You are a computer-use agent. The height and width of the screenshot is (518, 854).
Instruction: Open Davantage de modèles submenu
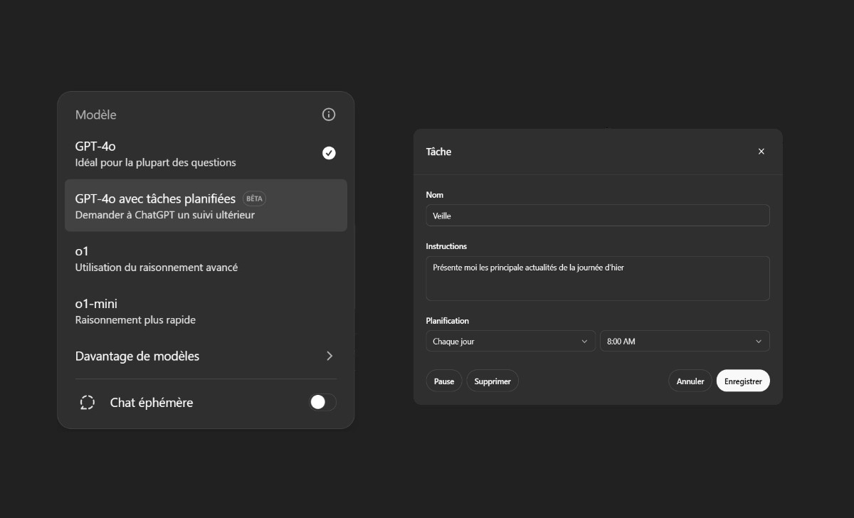(x=206, y=356)
